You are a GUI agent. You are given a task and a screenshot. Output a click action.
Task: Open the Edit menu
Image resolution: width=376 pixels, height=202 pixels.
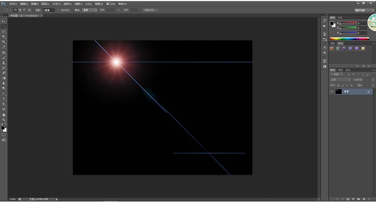24,4
